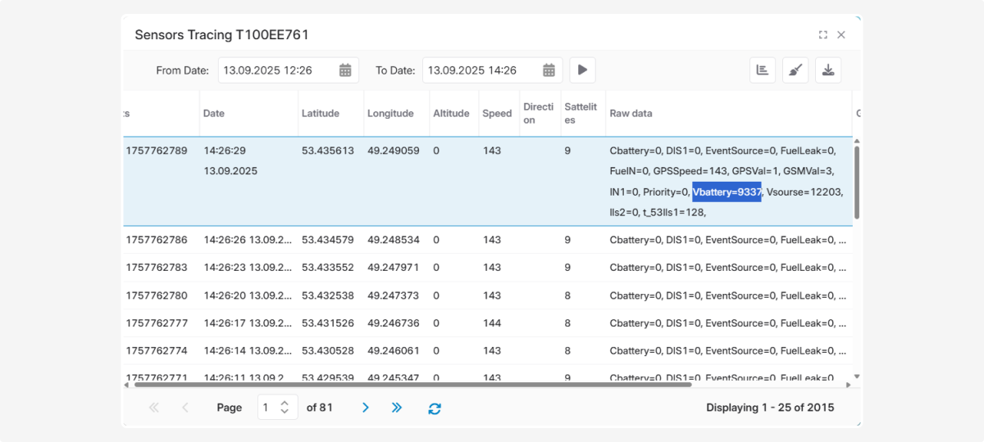
Task: Select the row dated 14:26:17
Action: click(246, 323)
